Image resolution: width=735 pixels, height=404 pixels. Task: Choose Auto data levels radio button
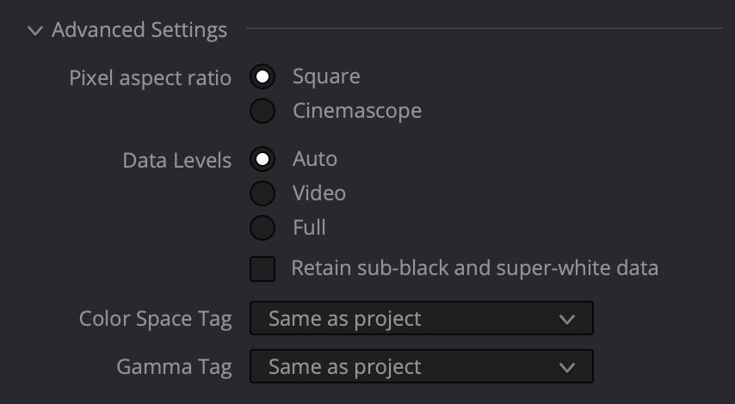pos(262,159)
